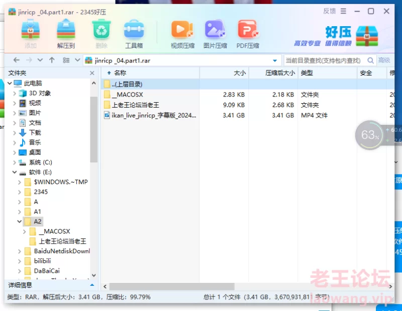Open the hamburger main menu

tap(343, 11)
